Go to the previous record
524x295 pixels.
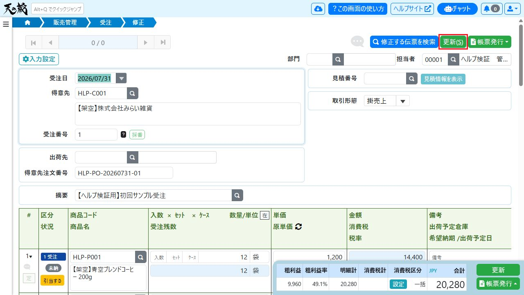pos(50,43)
